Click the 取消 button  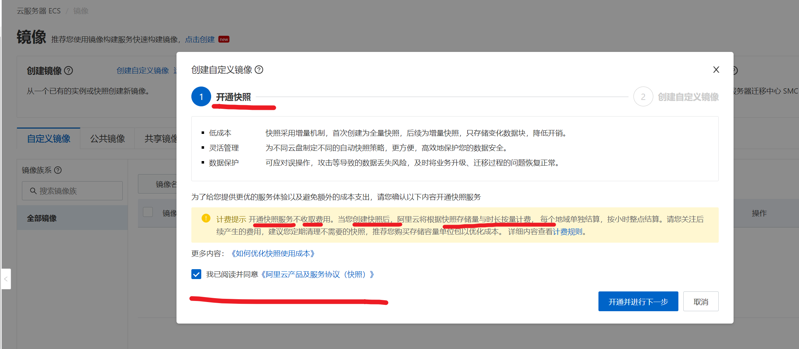coord(700,302)
